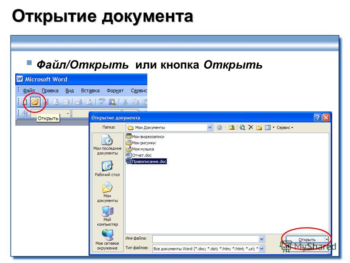Click the ABC spelling check icon
Screen dimensions: 350x263
coord(102,101)
